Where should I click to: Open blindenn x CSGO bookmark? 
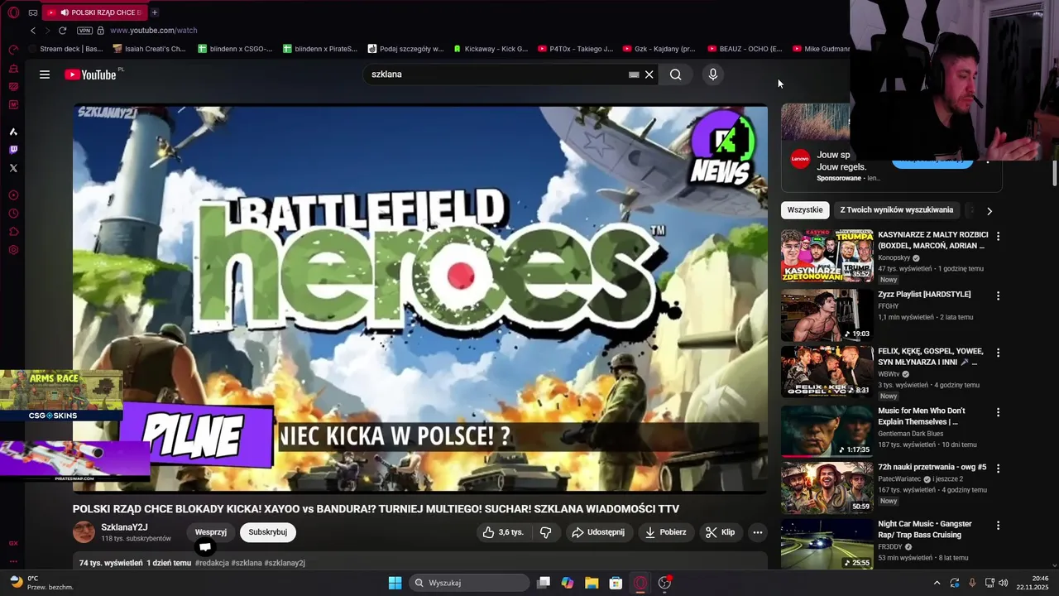(235, 49)
